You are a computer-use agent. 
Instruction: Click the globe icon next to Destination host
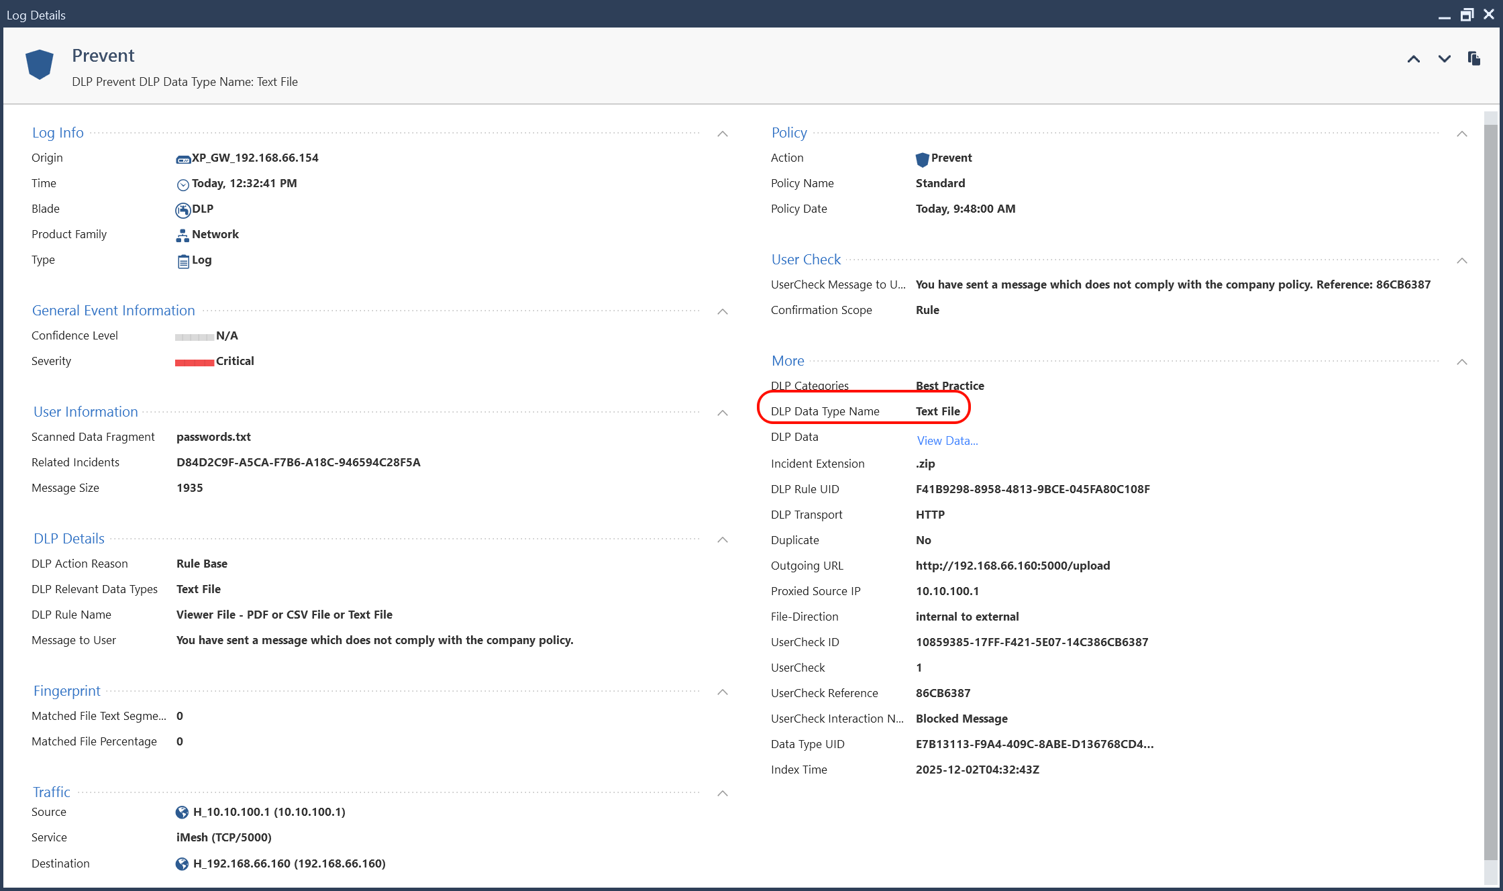coord(182,864)
